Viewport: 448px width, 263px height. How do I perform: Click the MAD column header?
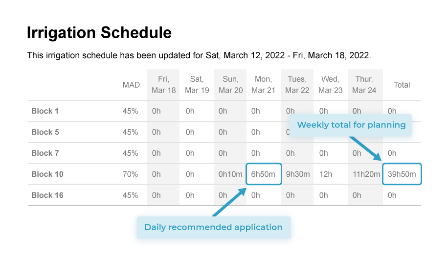tap(131, 85)
